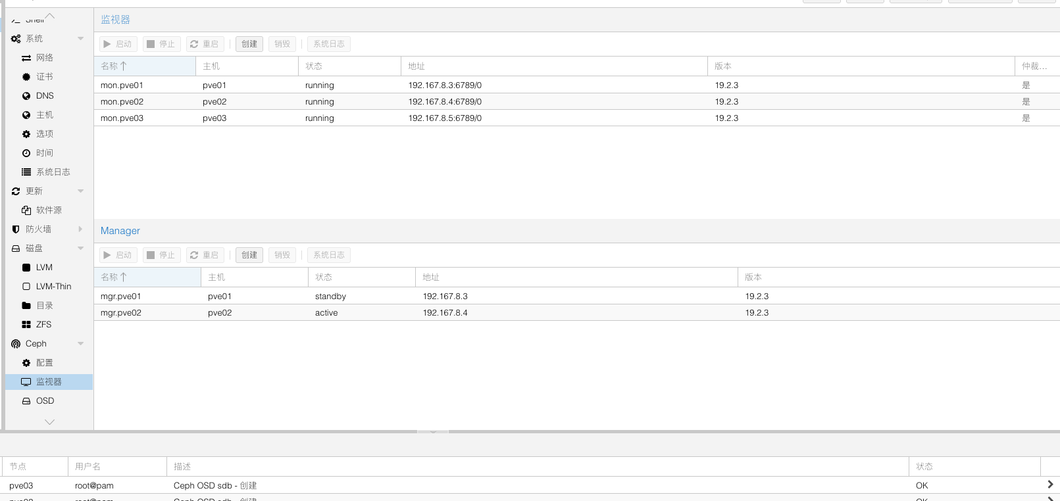Screen dimensions: 1060x501
Task: Click 创建 button in 监视器 toolbar
Action: click(249, 44)
